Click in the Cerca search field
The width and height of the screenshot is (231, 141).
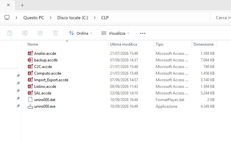(221, 18)
